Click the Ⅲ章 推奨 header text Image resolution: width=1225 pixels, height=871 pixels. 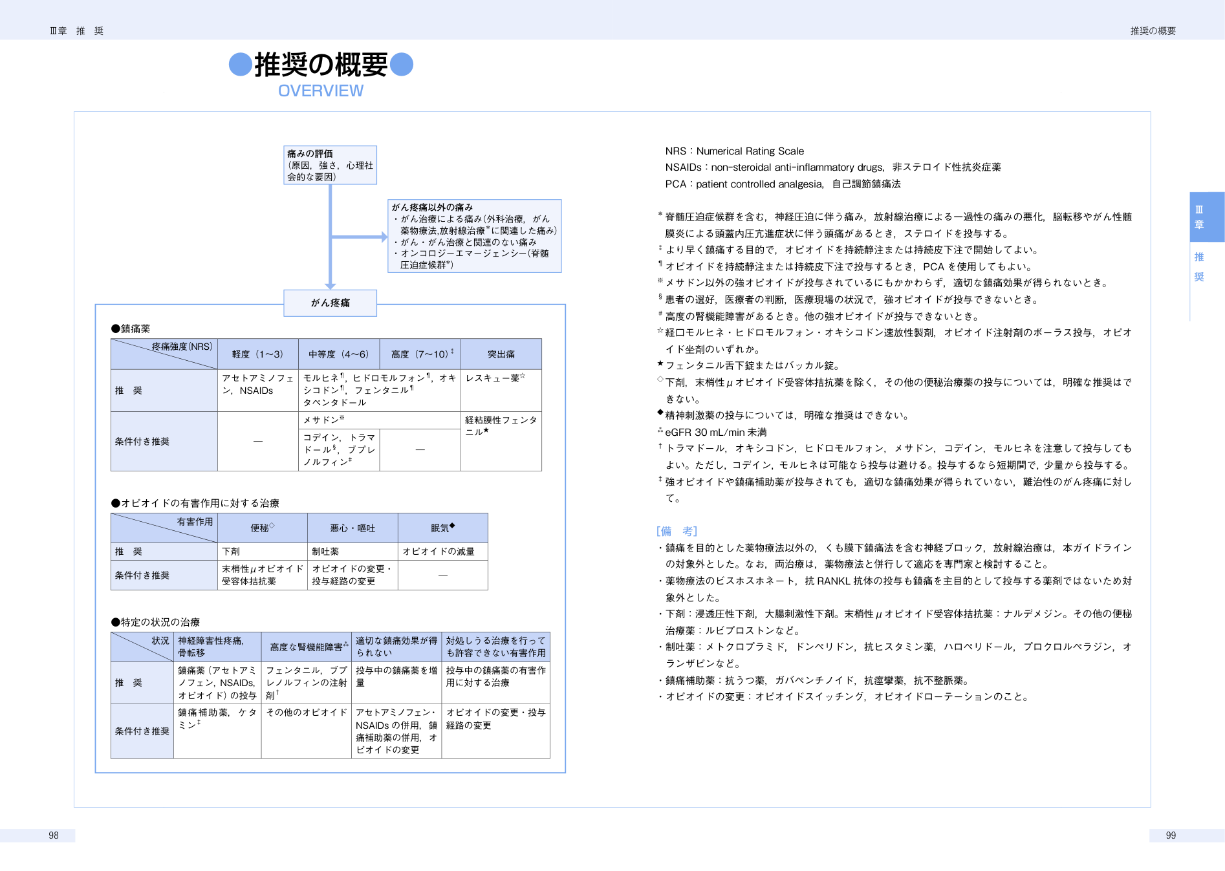pyautogui.click(x=76, y=31)
